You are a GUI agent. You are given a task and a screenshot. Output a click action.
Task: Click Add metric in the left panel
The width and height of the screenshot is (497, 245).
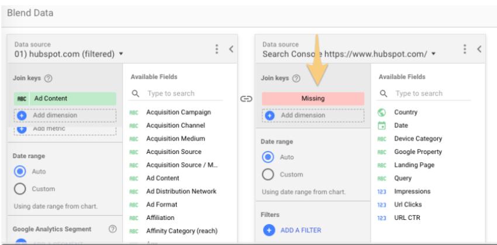tap(65, 129)
